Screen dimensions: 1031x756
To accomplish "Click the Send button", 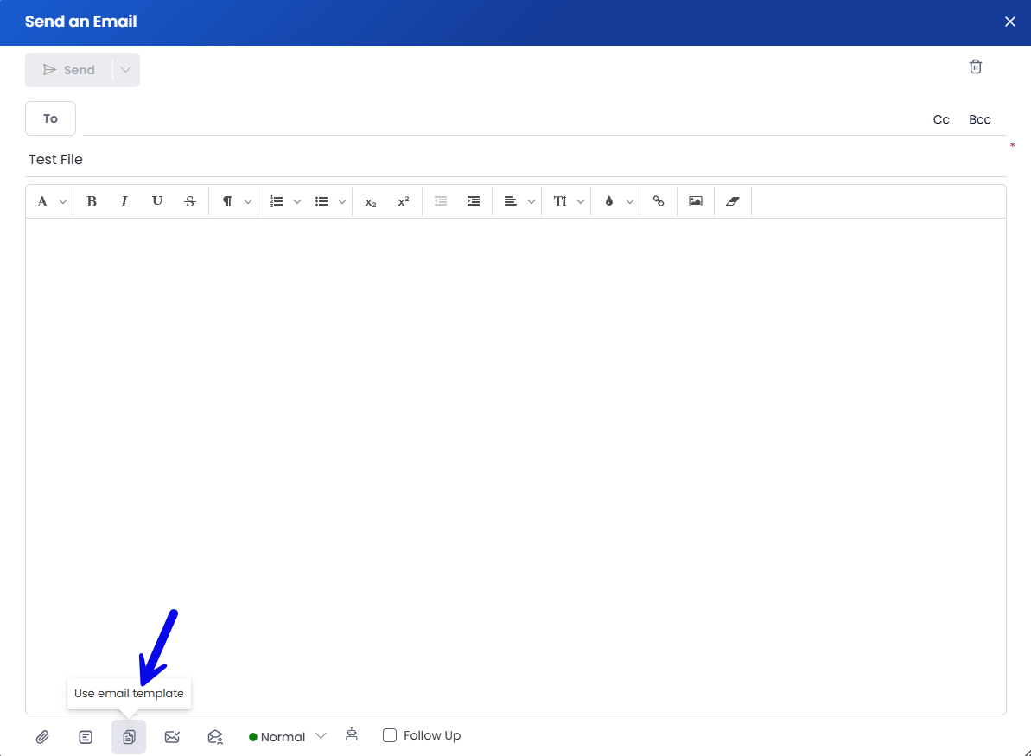I will tap(69, 70).
